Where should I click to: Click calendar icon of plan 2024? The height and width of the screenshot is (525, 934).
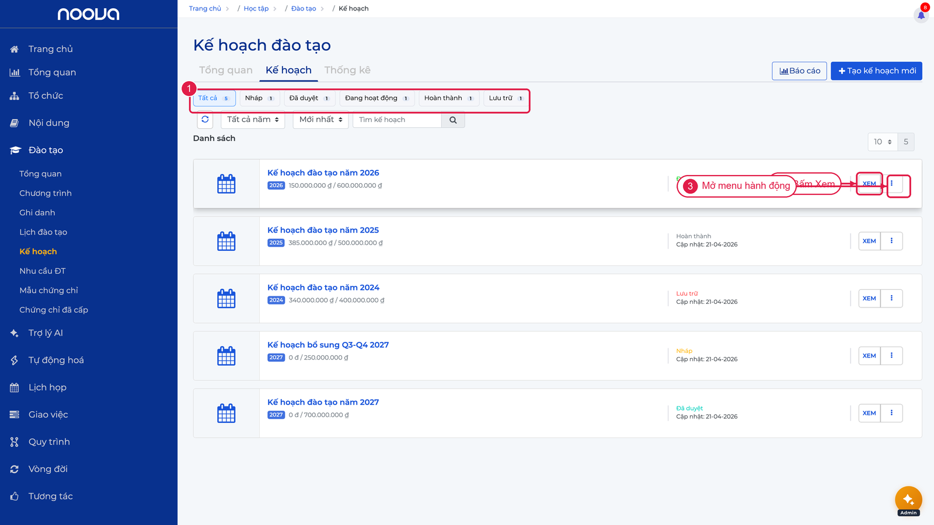click(226, 299)
